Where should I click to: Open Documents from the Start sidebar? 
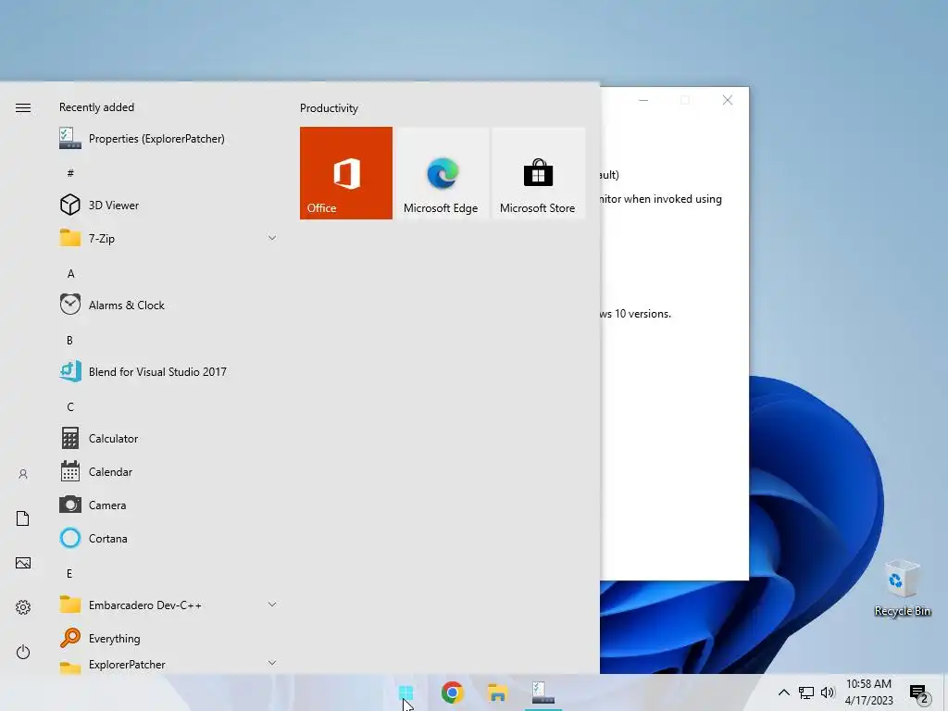(x=23, y=518)
